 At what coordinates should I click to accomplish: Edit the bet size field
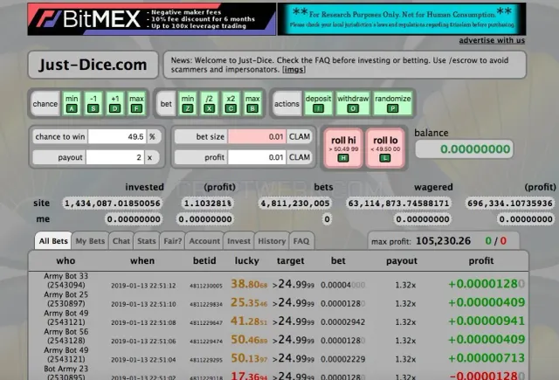257,136
